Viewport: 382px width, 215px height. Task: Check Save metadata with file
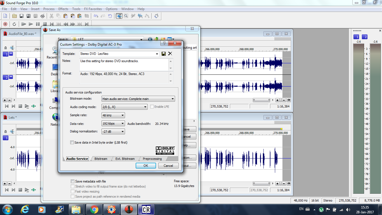tap(73, 181)
